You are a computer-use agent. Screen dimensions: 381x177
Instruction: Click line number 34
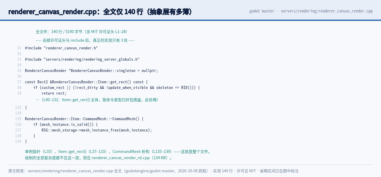tap(19, 65)
